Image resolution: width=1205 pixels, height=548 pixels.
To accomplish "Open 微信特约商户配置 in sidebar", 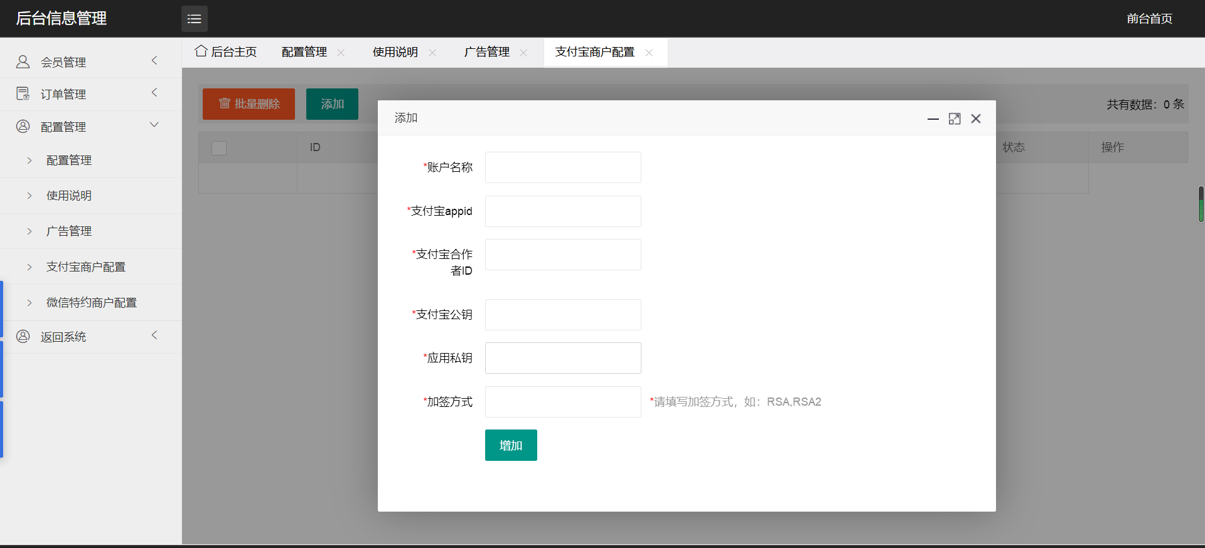I will [92, 303].
